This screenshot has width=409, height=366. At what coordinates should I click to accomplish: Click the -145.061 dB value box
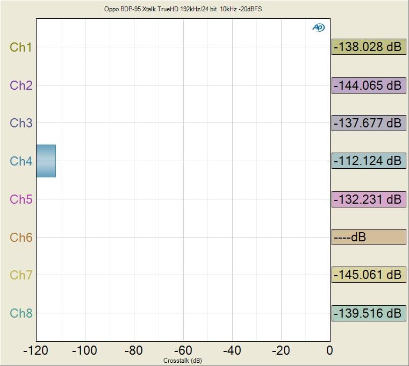click(x=368, y=275)
